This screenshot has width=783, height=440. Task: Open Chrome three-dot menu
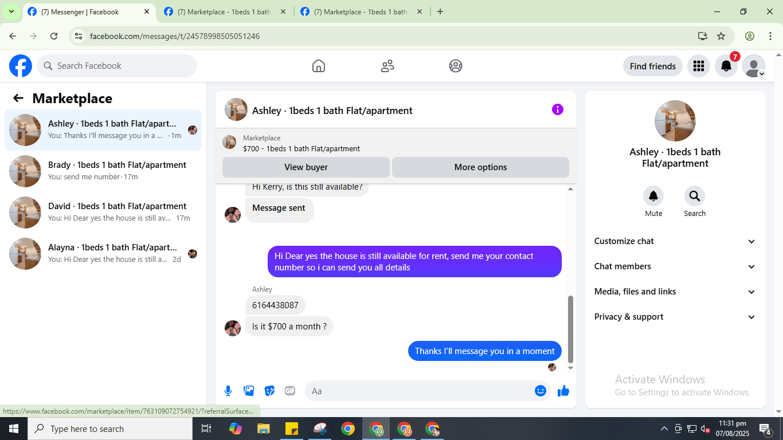[770, 36]
